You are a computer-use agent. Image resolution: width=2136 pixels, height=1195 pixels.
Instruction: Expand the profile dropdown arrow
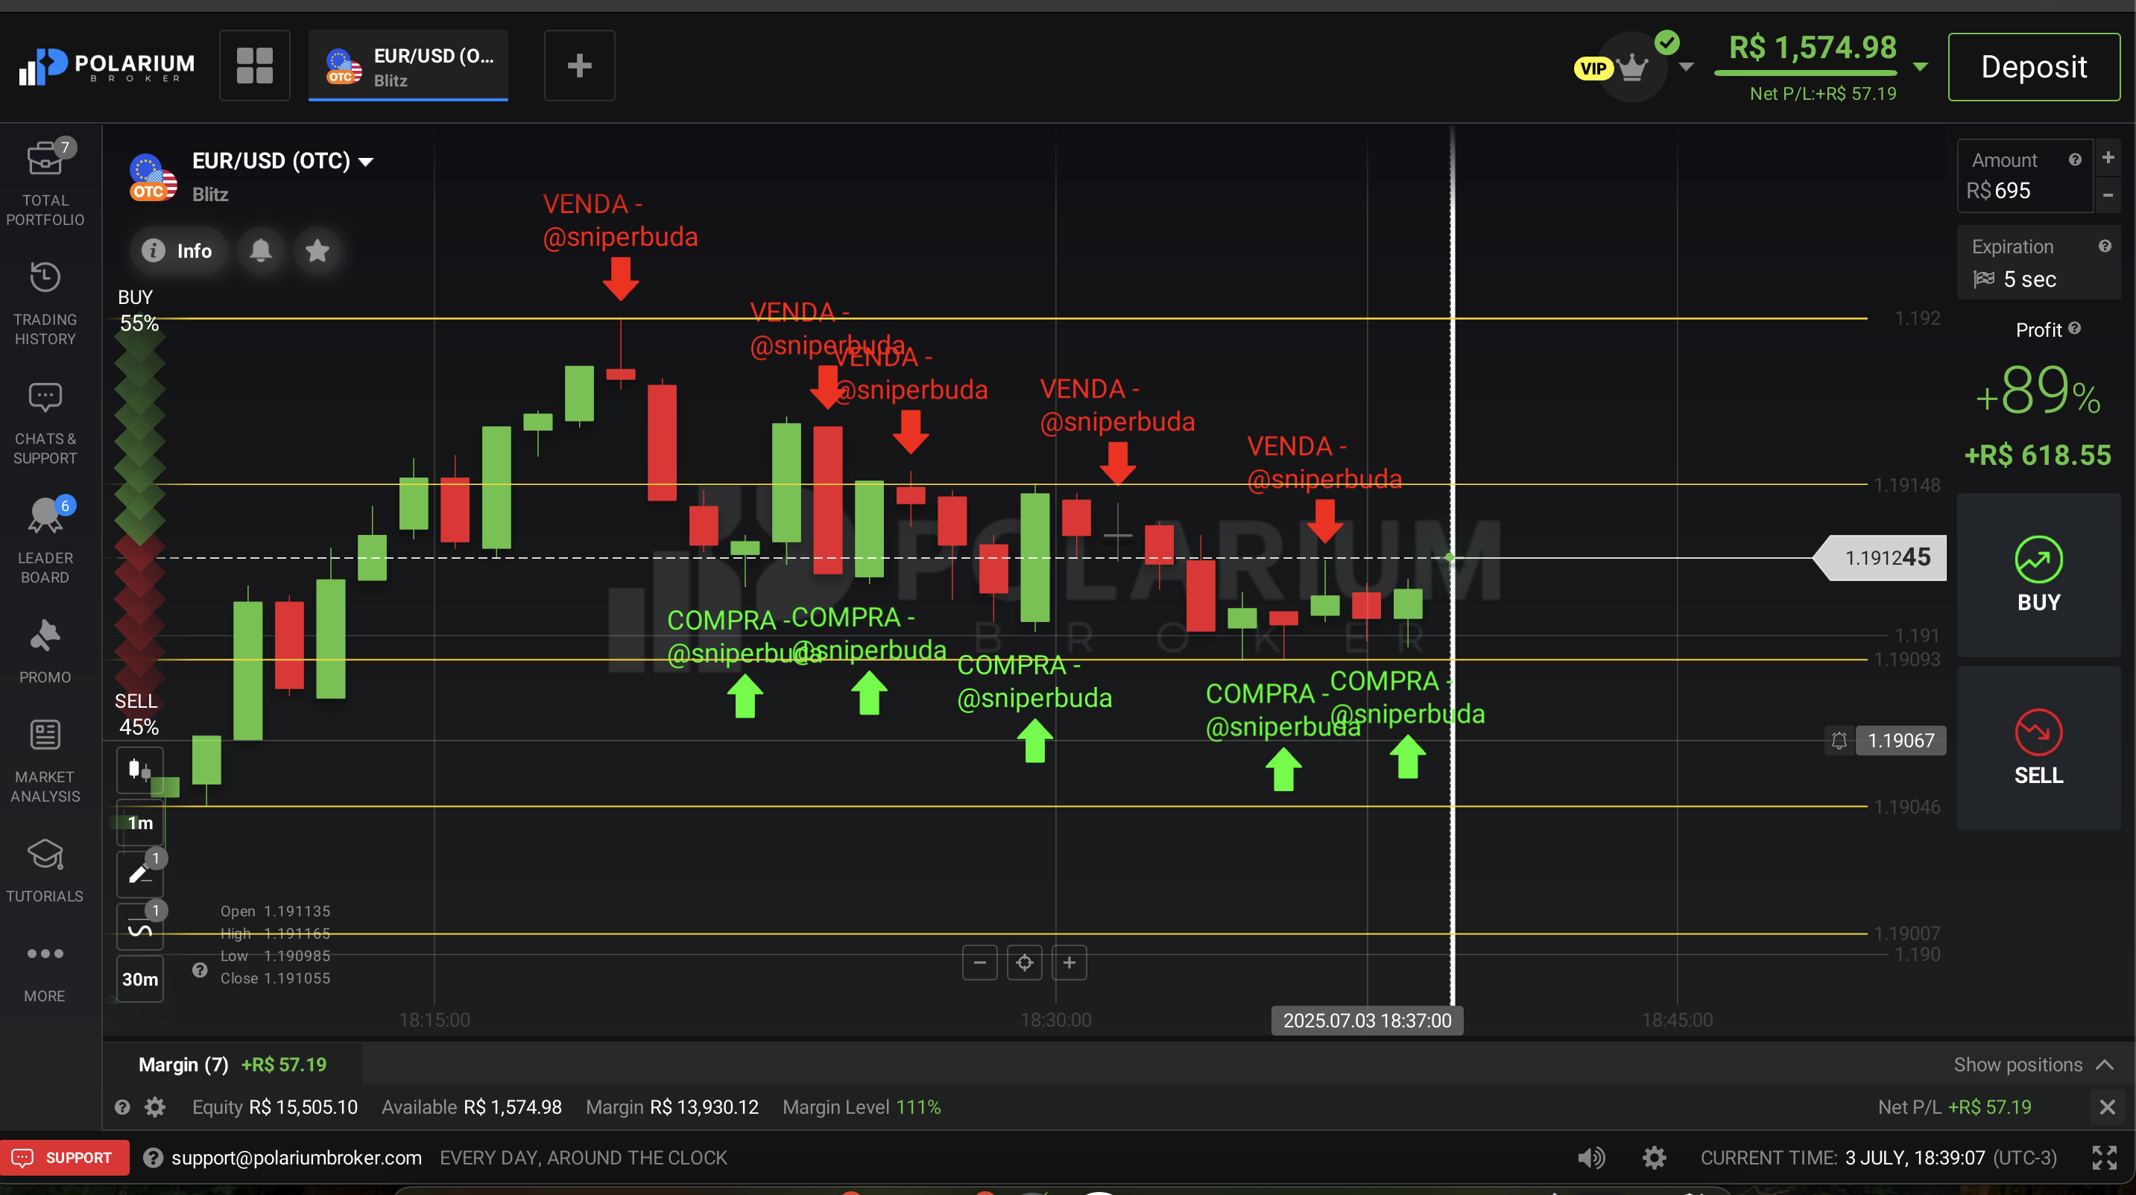coord(1686,66)
